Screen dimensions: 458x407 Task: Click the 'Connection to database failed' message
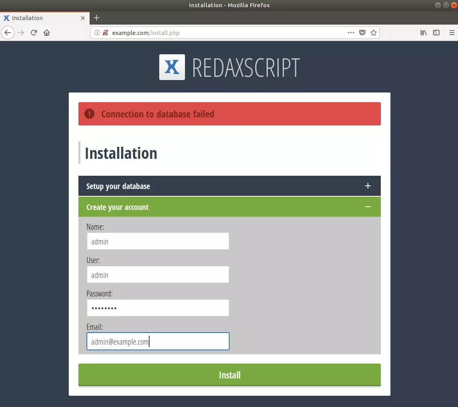point(158,114)
